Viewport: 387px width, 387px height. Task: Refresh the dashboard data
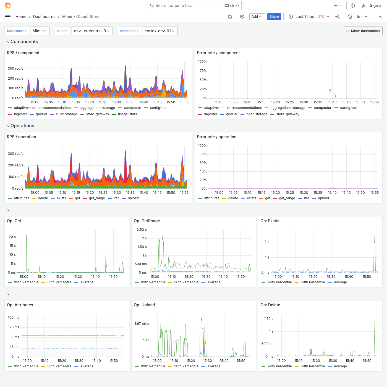click(x=349, y=17)
